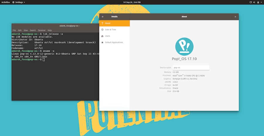Click the Disk value '22.0 GB'
The image size is (264, 136).
pos(176,91)
